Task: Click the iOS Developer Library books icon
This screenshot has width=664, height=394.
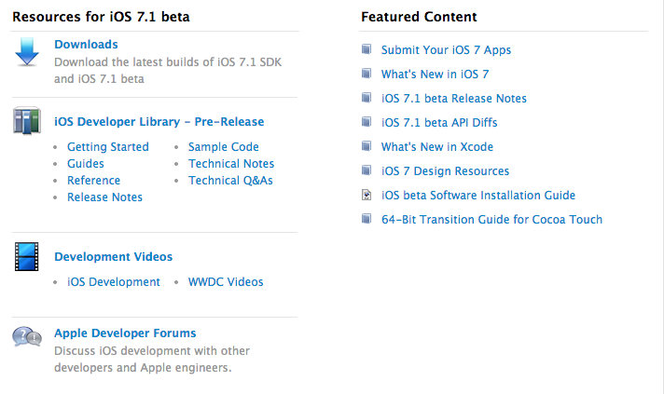Action: pos(27,122)
